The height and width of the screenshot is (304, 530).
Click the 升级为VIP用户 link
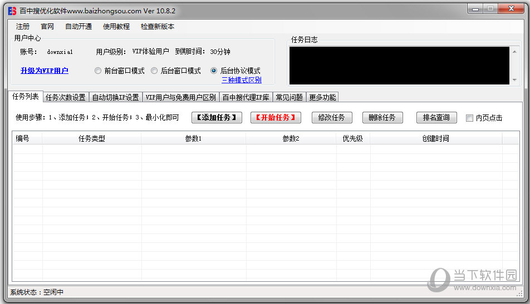(x=45, y=71)
